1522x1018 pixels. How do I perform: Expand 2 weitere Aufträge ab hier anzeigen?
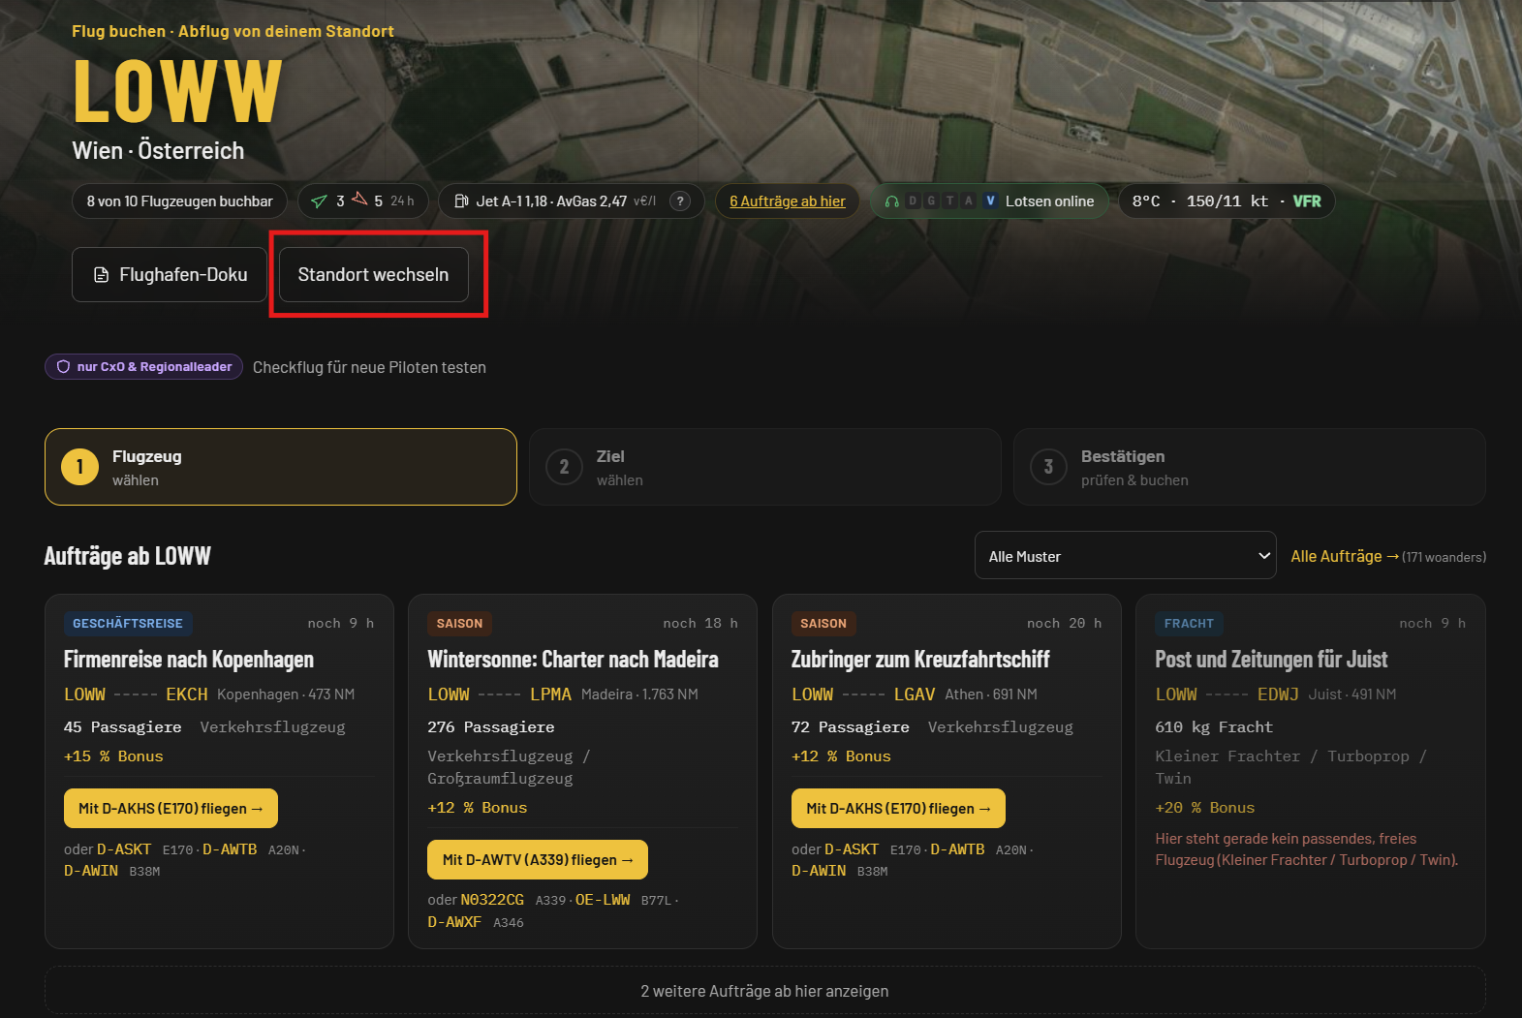[x=764, y=991]
